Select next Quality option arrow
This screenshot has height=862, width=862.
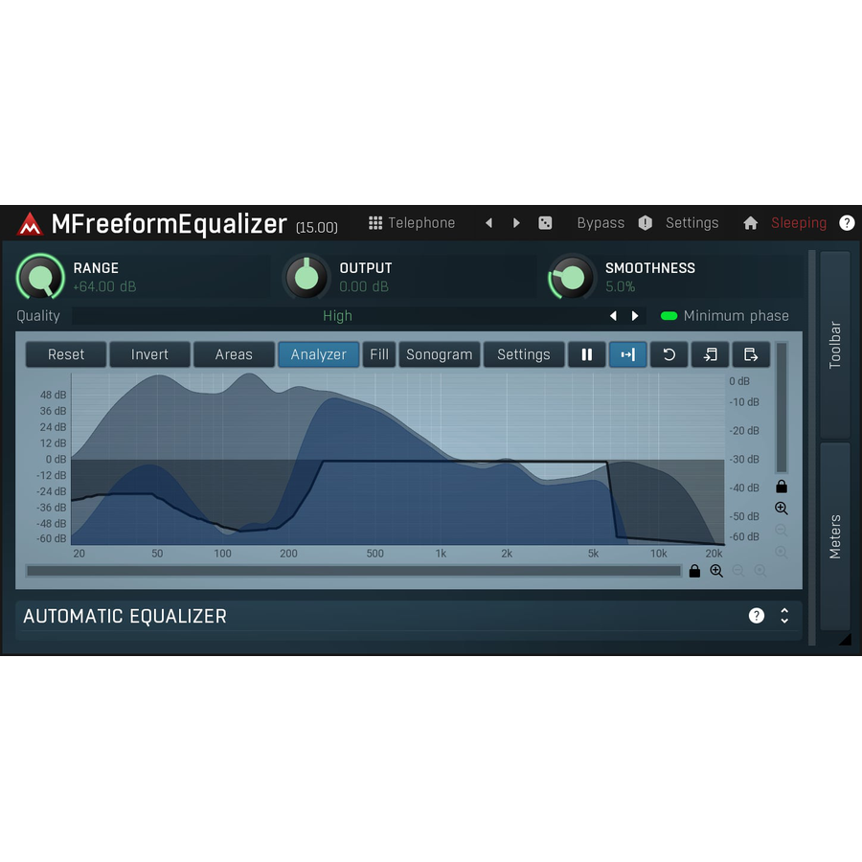click(x=635, y=315)
